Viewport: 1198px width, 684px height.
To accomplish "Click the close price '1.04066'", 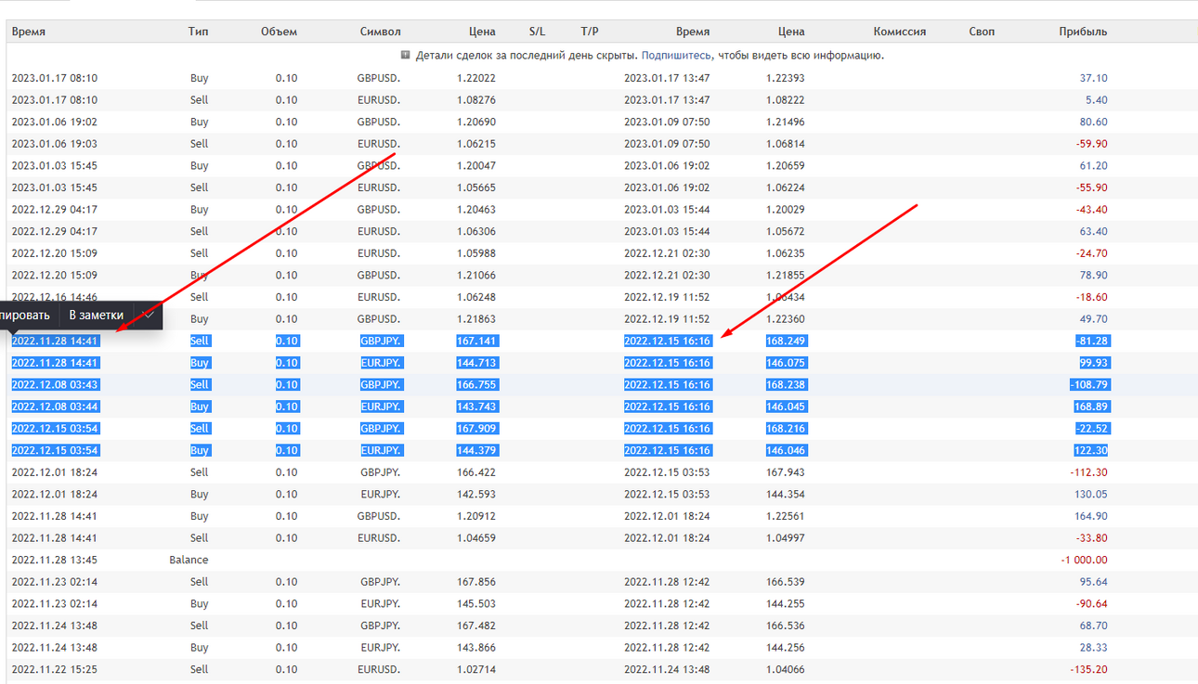I will click(x=786, y=669).
